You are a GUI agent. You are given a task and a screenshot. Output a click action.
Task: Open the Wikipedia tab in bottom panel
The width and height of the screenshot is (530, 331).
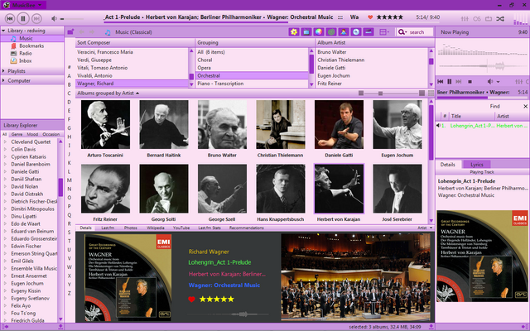coord(156,228)
